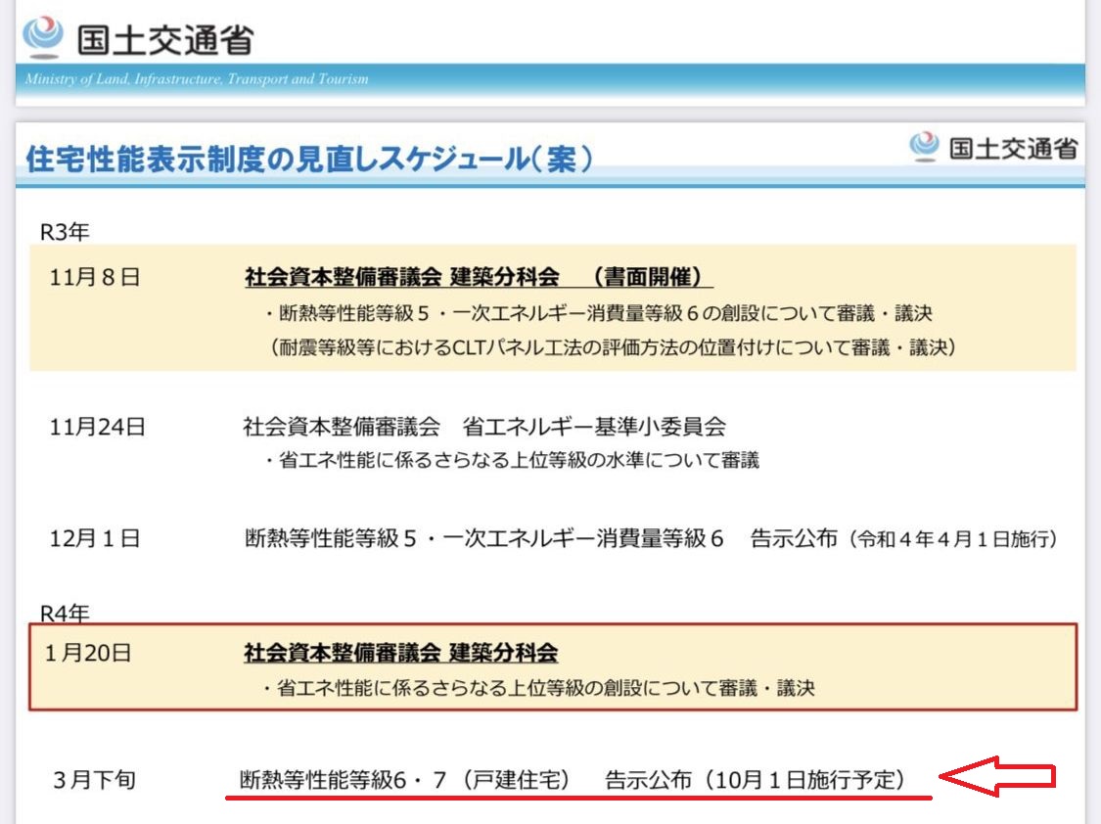Click the slide title 住宅性能表示制度の見直しスケジュール(案)
The width and height of the screenshot is (1101, 824).
pos(309,159)
